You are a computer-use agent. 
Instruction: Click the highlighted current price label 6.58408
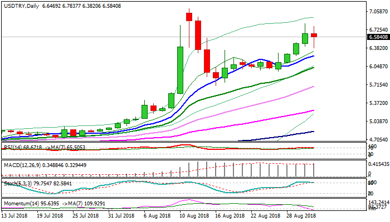click(x=378, y=37)
